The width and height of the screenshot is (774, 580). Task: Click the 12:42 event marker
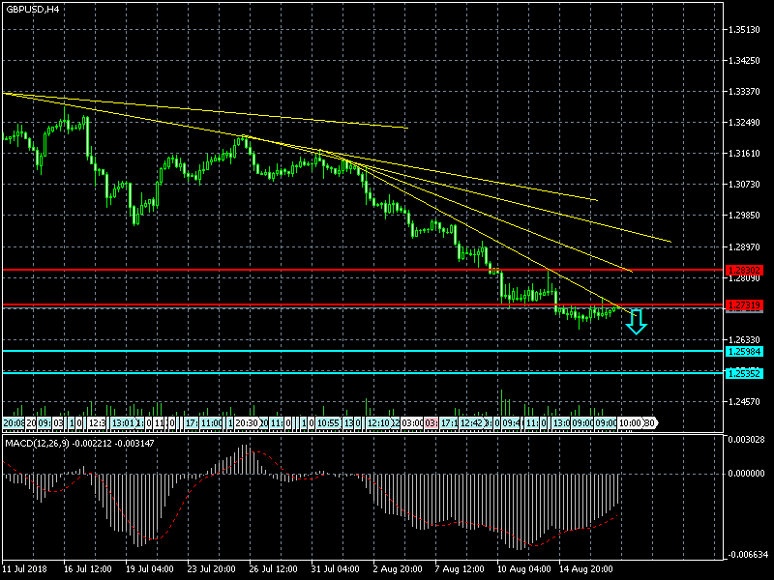coord(473,423)
